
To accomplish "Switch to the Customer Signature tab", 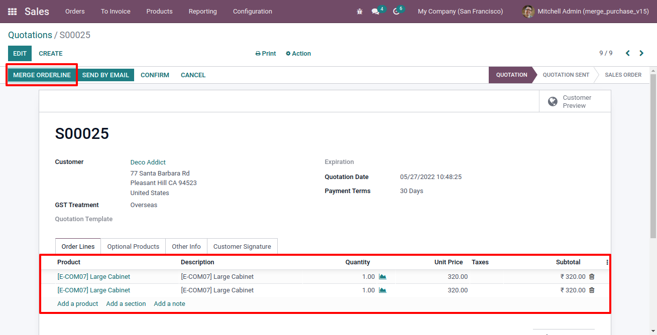I will point(242,247).
